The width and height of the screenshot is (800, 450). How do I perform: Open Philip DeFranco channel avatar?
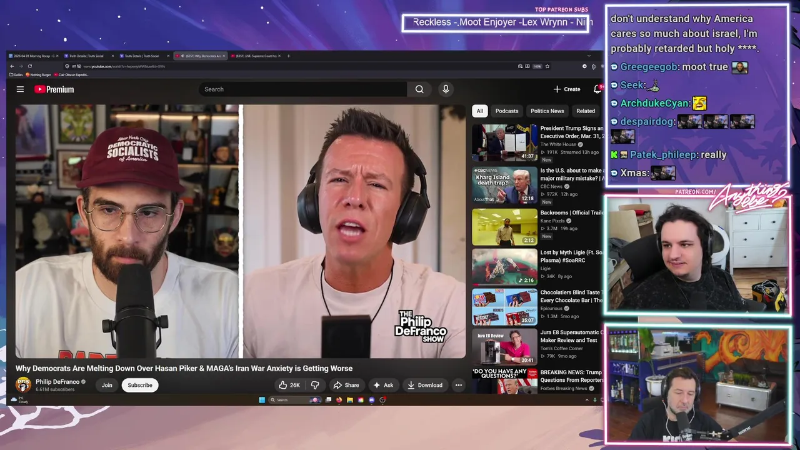coord(23,385)
